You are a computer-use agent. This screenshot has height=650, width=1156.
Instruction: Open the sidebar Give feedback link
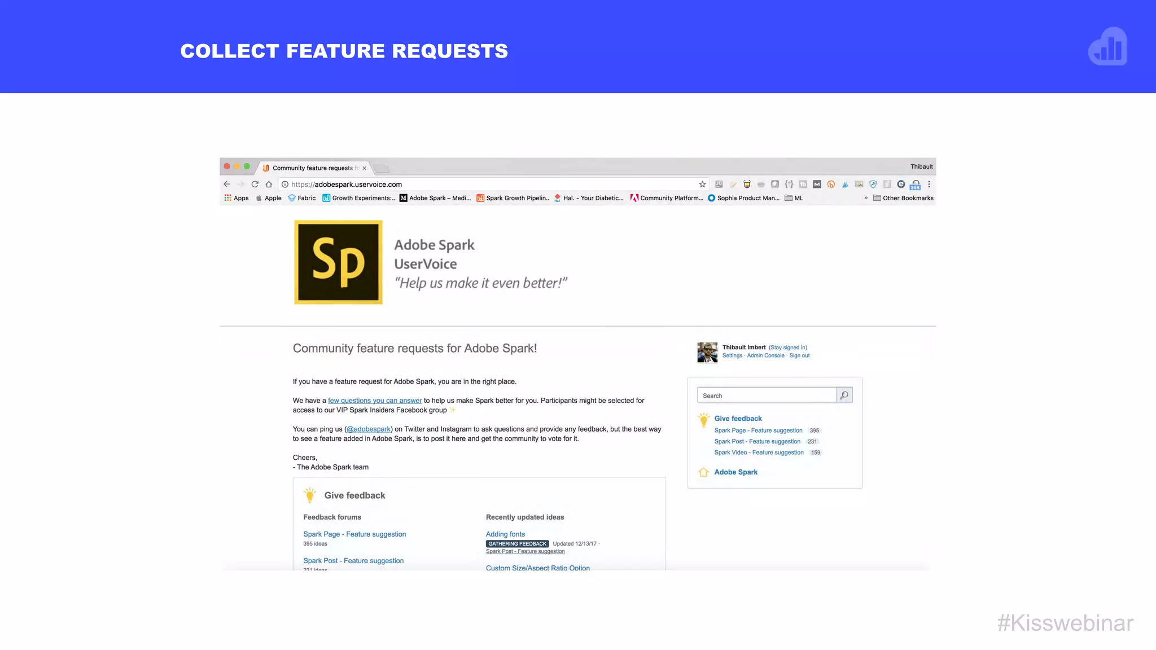738,418
